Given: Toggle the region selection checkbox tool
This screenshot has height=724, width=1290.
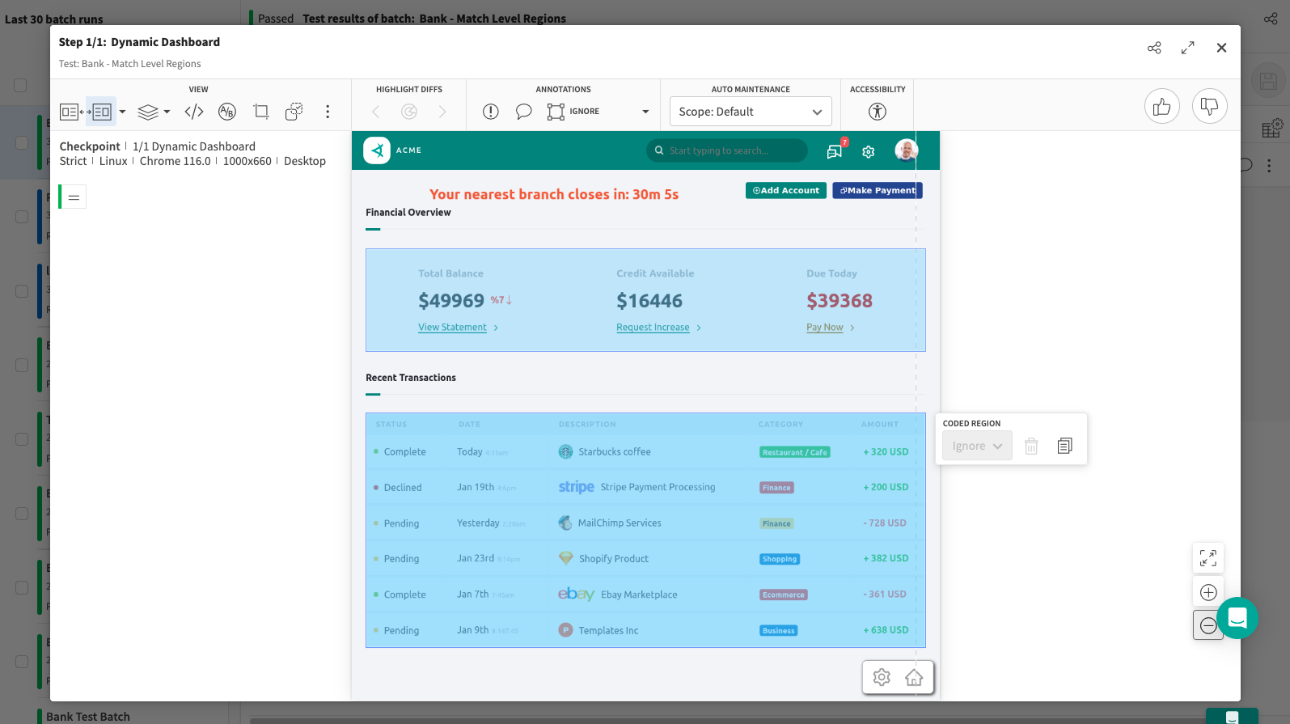Looking at the screenshot, I should pos(294,112).
